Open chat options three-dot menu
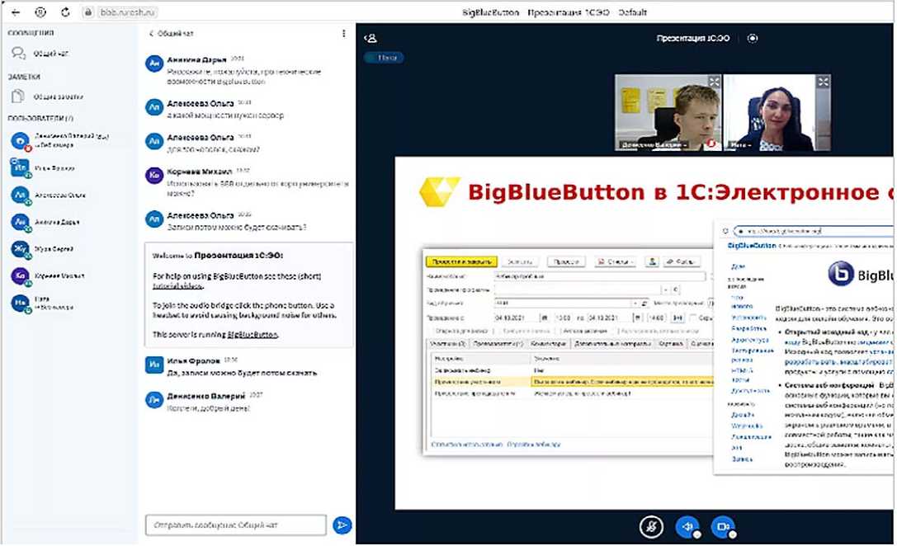Screen dimensions: 897x546 (x=343, y=34)
